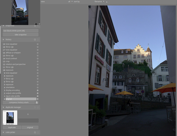Collapse the duplicate manager panel
Viewport: 177px width, 136px height.
[x=3, y=107]
